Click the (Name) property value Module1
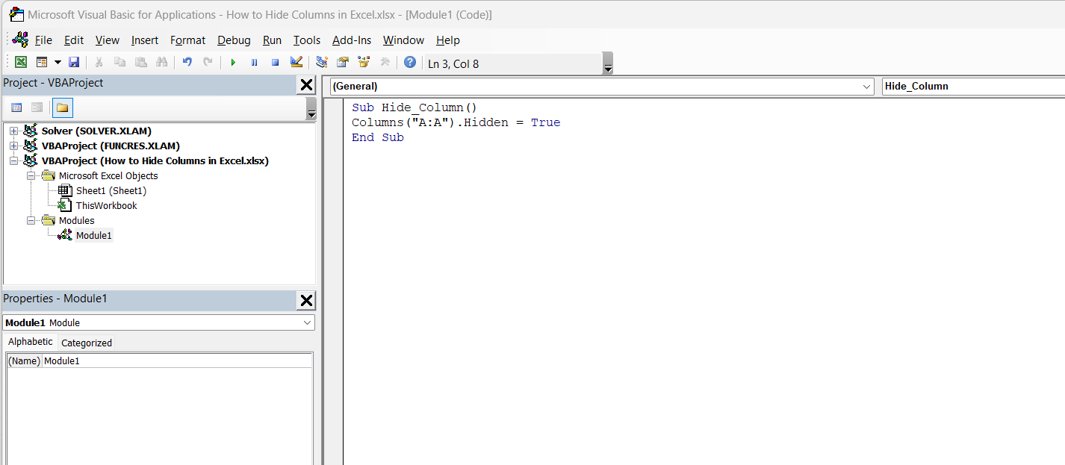The width and height of the screenshot is (1065, 465). coord(177,361)
